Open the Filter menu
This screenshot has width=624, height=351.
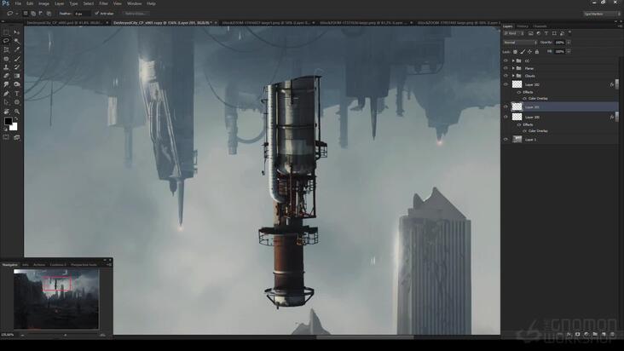103,3
